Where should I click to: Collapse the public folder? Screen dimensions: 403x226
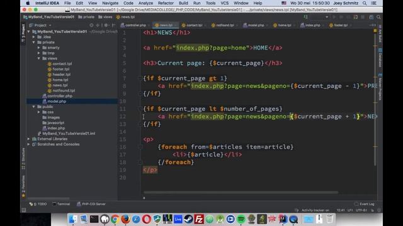tap(33, 107)
